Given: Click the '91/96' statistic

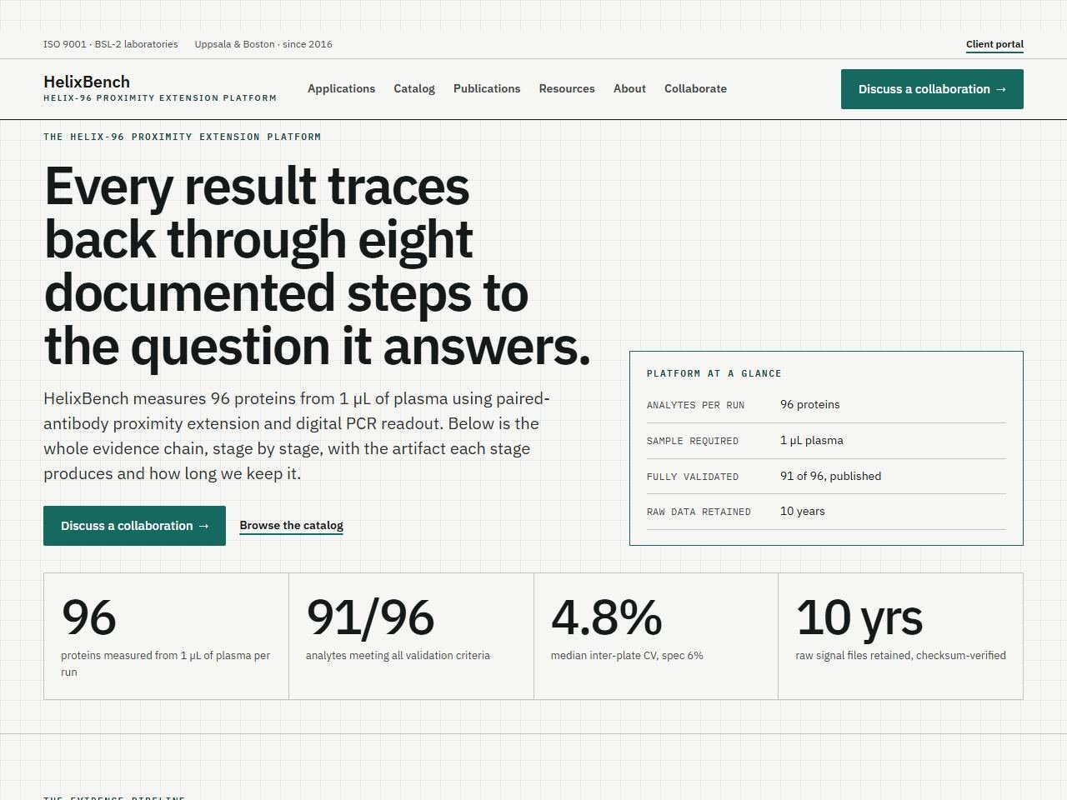Looking at the screenshot, I should click(x=370, y=617).
